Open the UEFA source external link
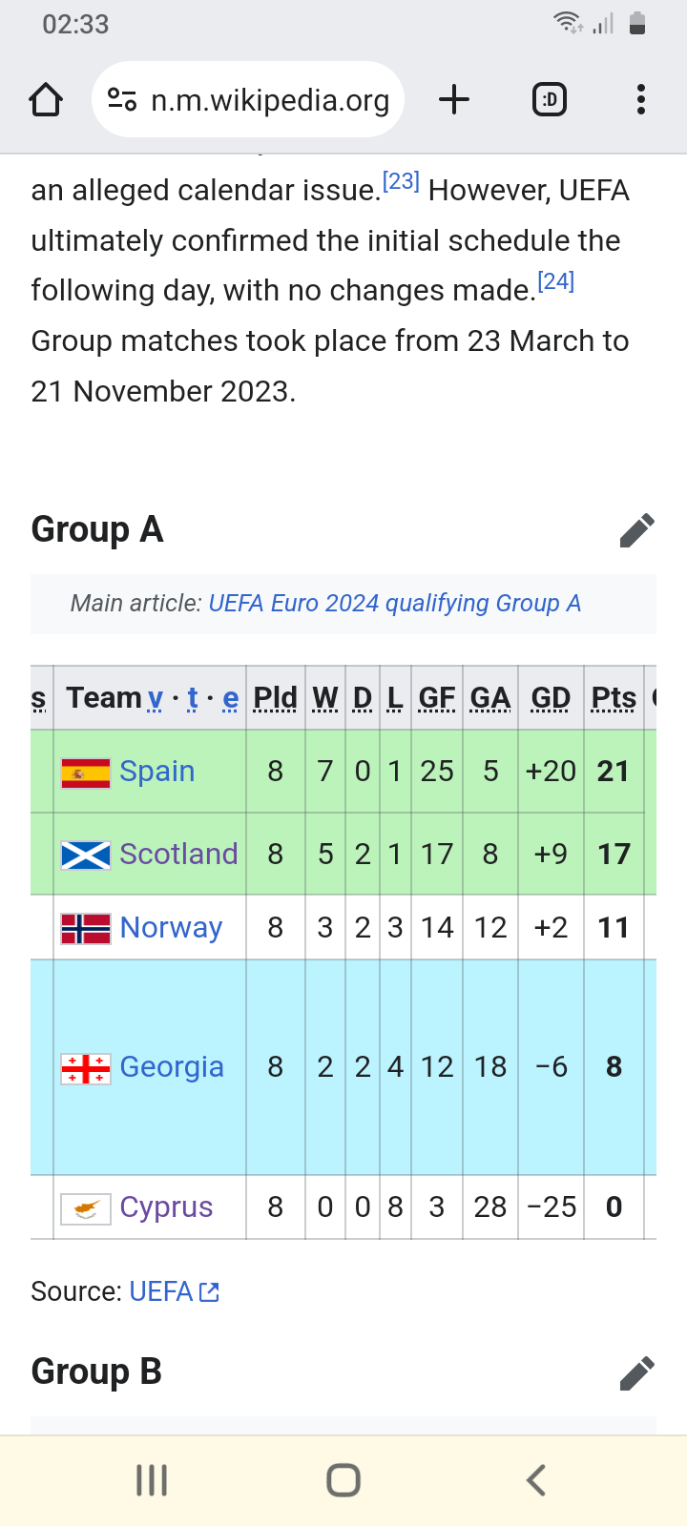The width and height of the screenshot is (687, 1526). click(x=174, y=1291)
